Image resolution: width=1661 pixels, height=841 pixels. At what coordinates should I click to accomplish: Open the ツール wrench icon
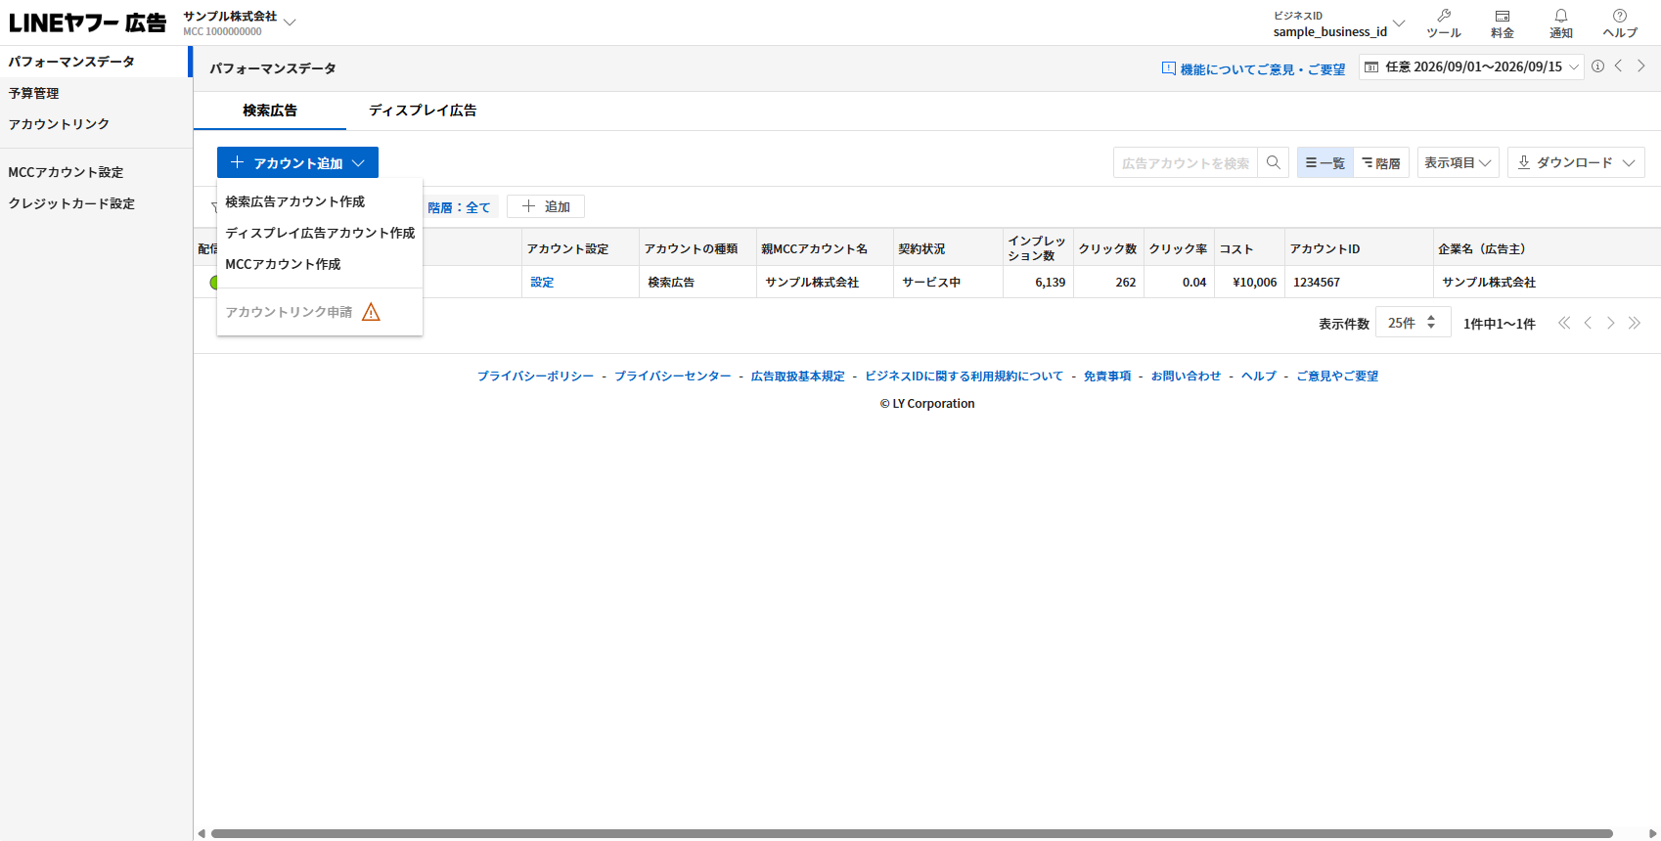[1444, 16]
